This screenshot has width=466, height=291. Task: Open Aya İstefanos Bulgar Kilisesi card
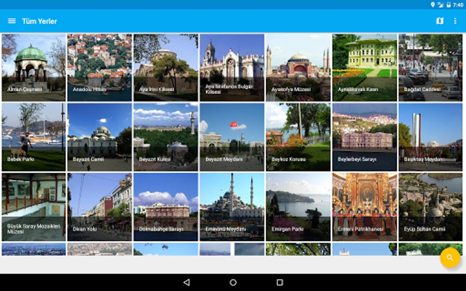232,68
